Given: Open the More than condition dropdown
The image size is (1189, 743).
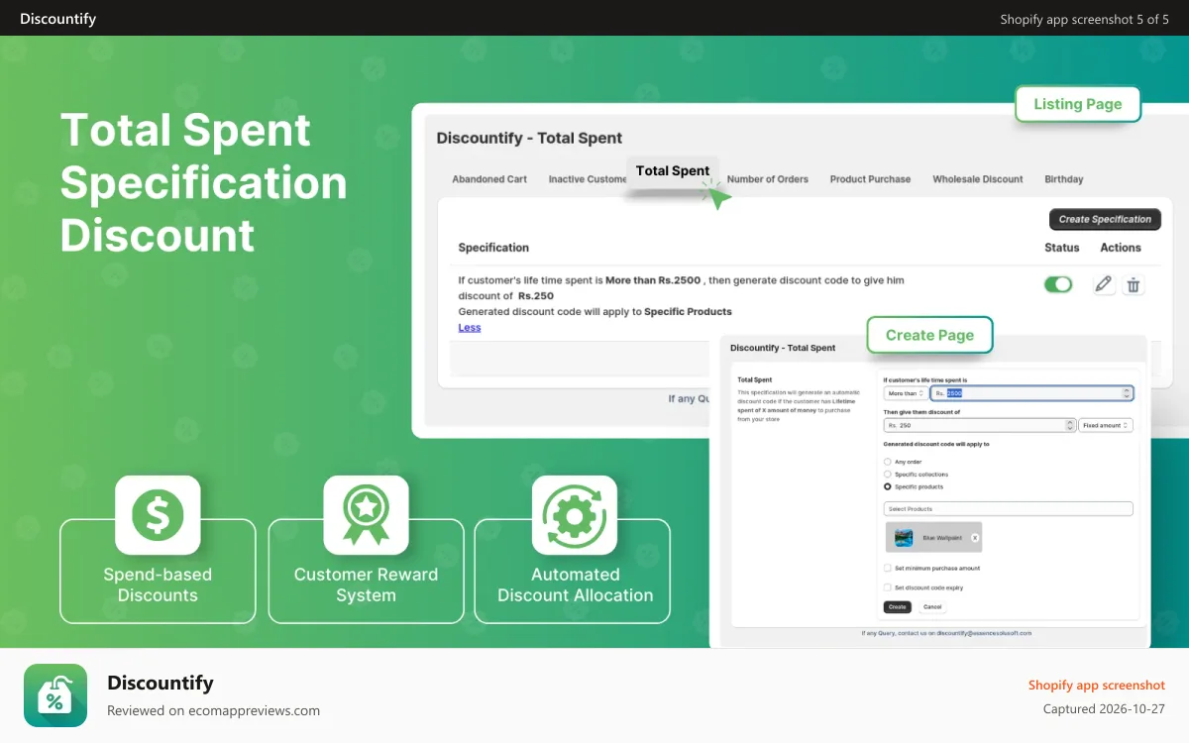Looking at the screenshot, I should [906, 393].
